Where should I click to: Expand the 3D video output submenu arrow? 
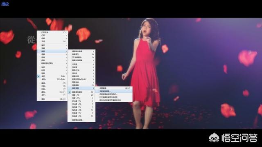pos(93,57)
